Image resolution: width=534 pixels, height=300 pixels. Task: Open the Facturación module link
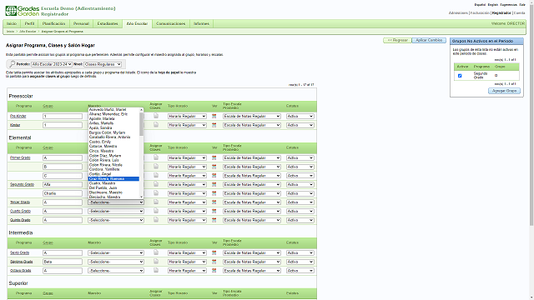pyautogui.click(x=480, y=13)
